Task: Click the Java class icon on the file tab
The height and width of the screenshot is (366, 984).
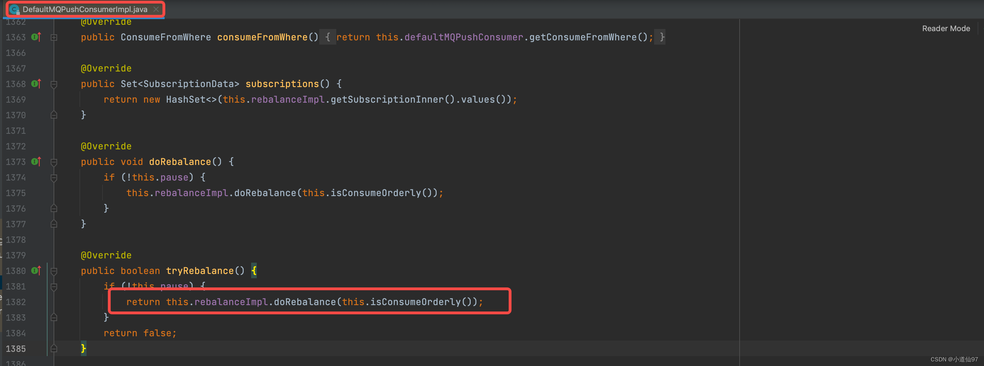Action: pos(15,10)
